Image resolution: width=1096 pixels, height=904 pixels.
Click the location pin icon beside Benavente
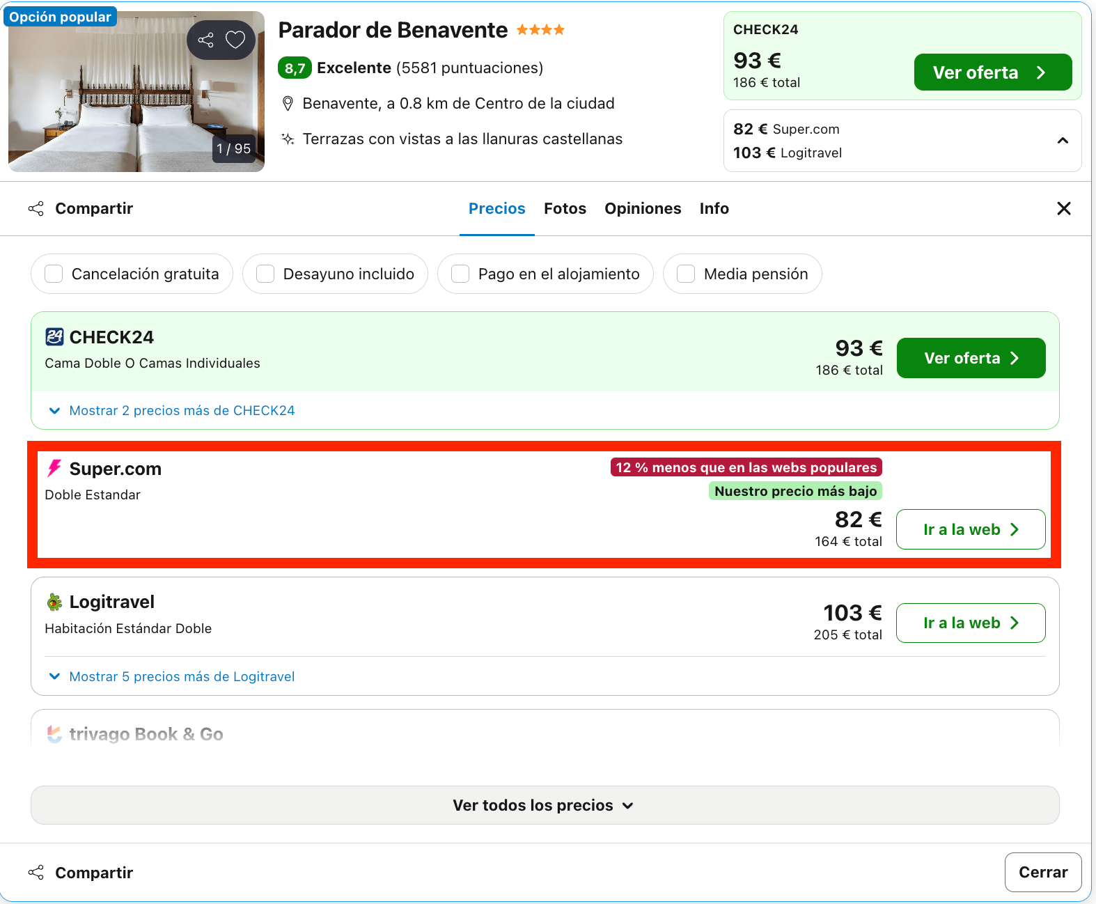[x=288, y=104]
